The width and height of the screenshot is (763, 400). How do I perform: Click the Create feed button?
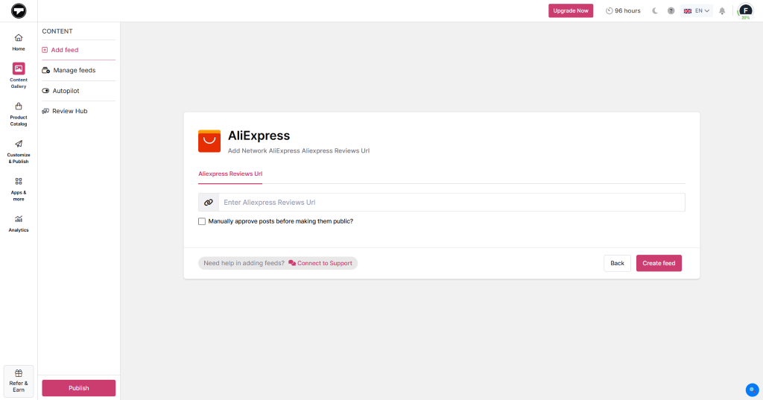(659, 263)
